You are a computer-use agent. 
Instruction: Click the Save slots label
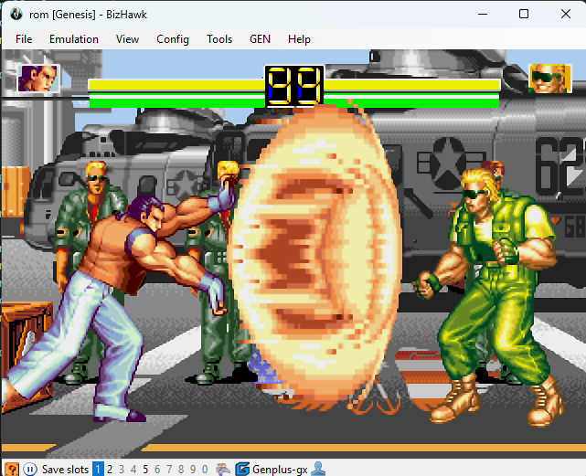(x=65, y=469)
